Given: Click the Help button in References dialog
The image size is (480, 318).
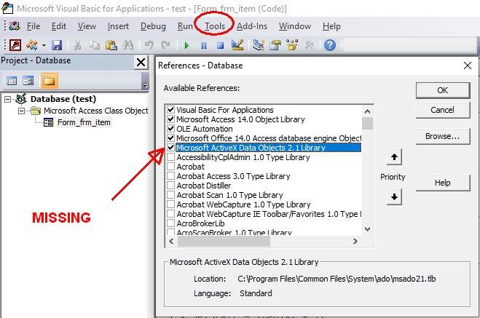Looking at the screenshot, I should click(x=443, y=183).
